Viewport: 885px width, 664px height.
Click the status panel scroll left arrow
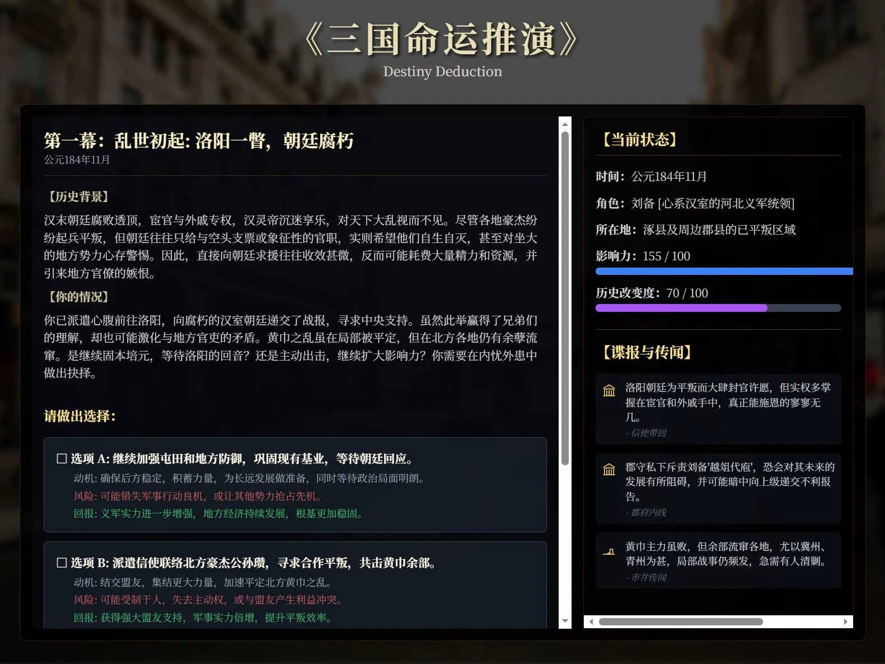pyautogui.click(x=591, y=621)
